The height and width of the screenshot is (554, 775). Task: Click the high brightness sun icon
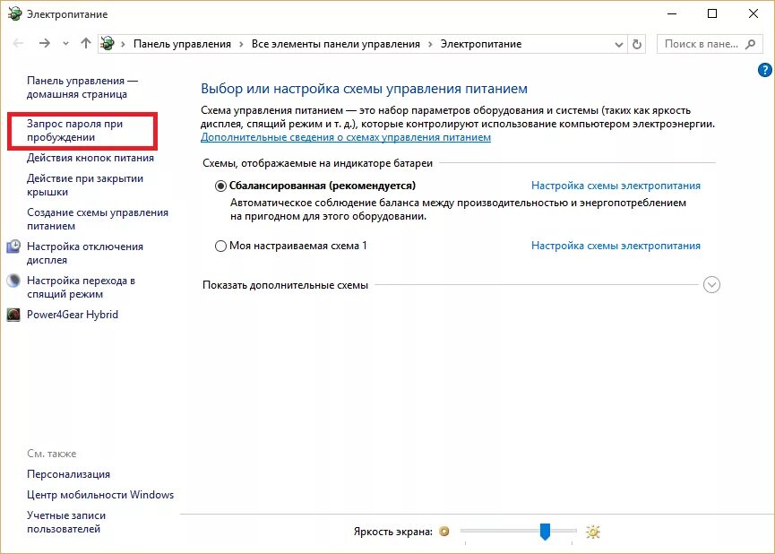(x=592, y=532)
